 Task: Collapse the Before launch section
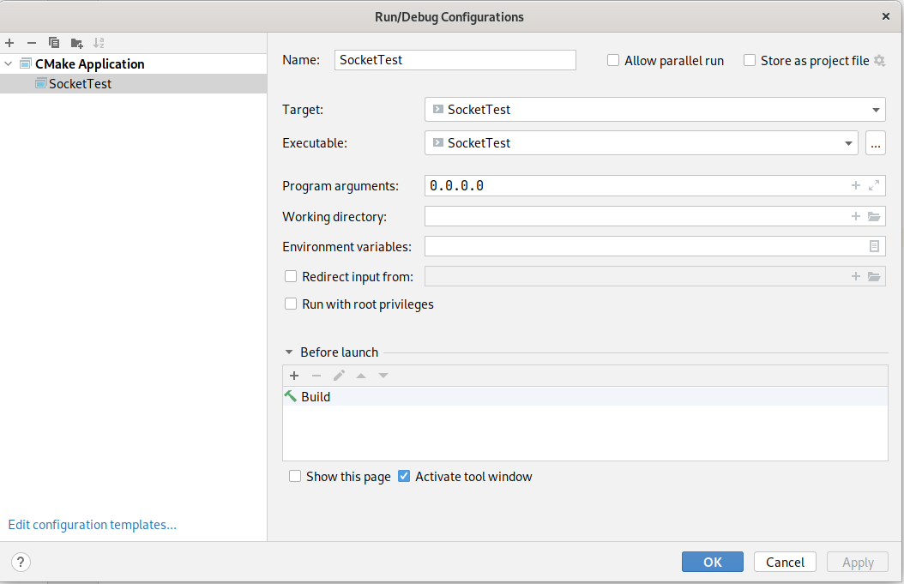pos(289,352)
